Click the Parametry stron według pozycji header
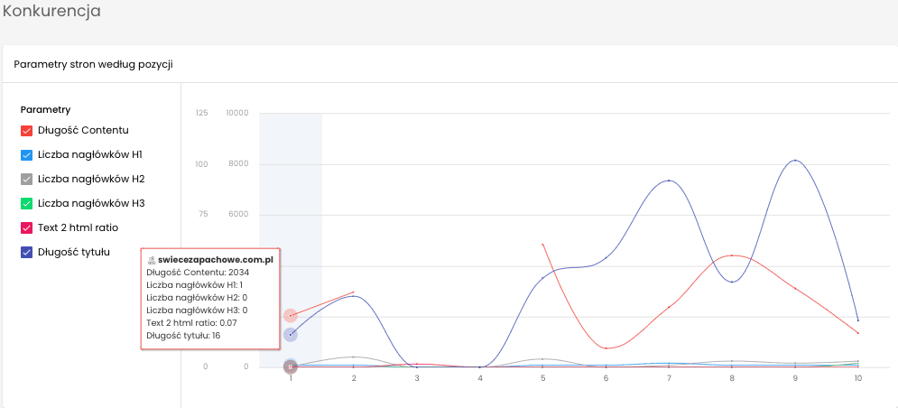This screenshot has width=898, height=408. [93, 65]
